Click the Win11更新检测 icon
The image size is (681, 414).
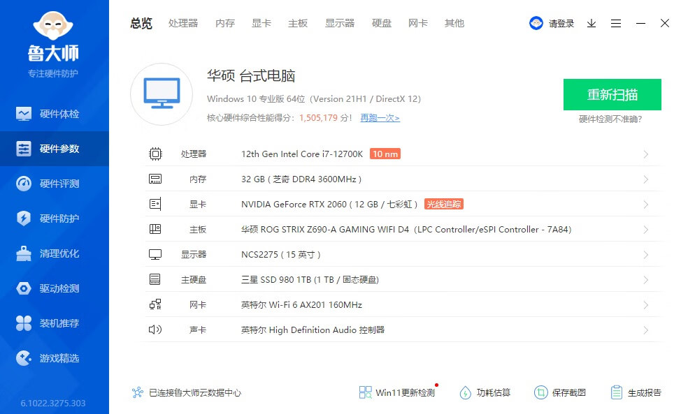[365, 392]
